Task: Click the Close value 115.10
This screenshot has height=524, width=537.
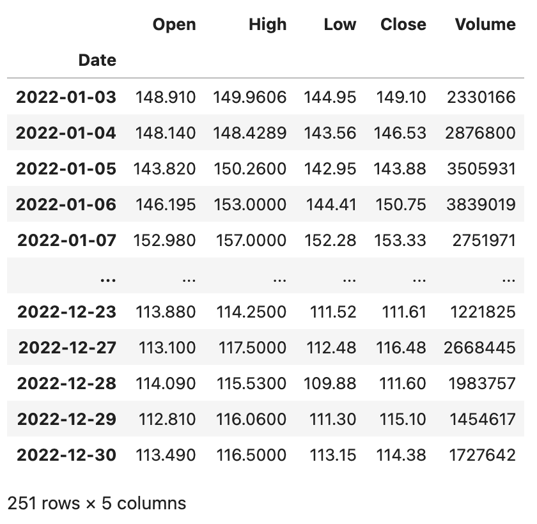Action: click(403, 419)
